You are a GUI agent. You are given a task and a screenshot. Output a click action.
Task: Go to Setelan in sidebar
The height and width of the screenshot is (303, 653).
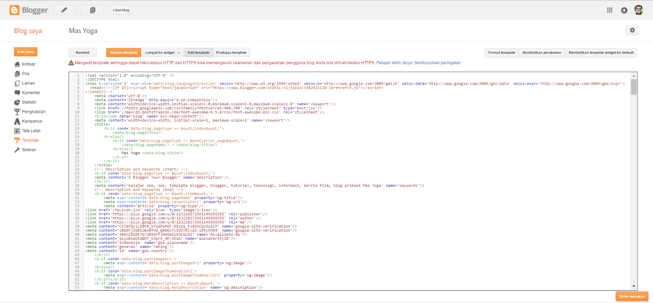[29, 150]
